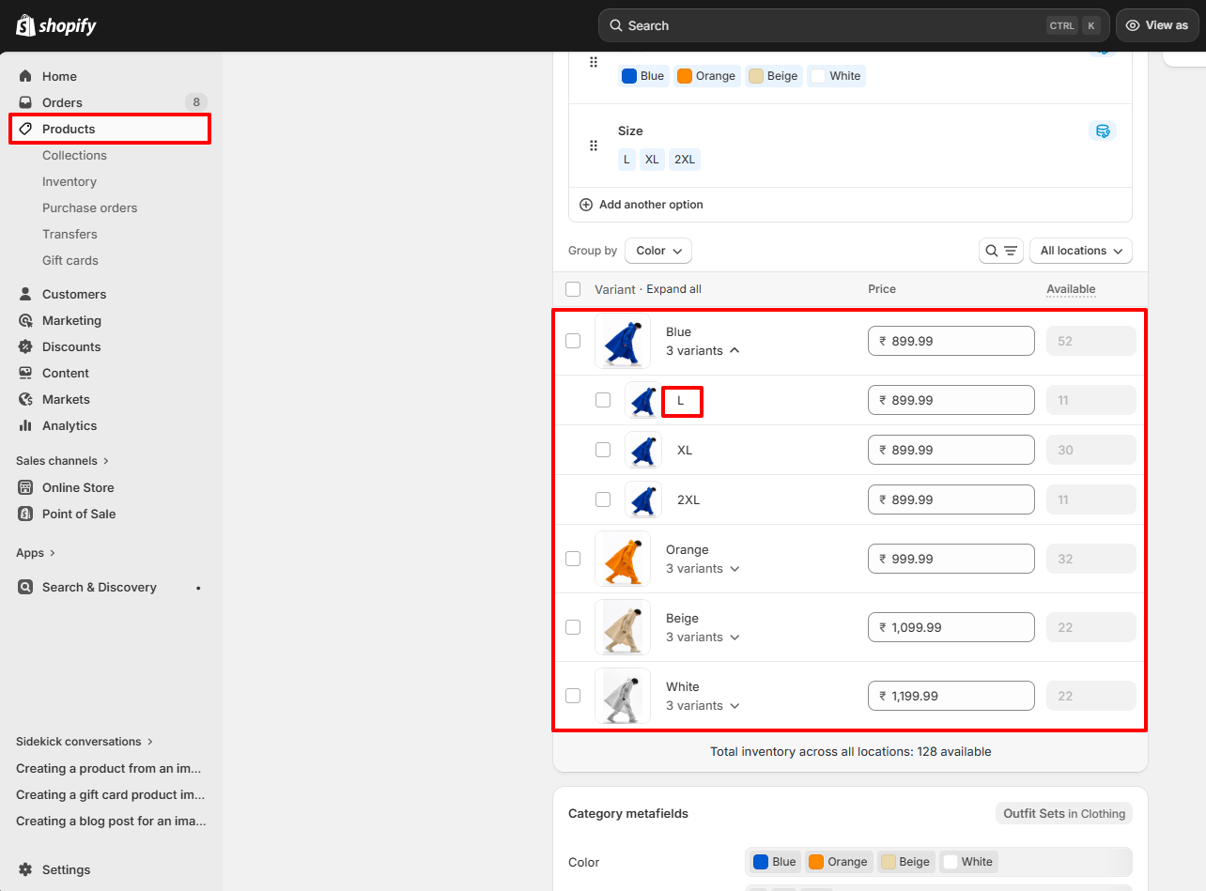Open 'Creating a blog post' conversation

click(x=111, y=821)
